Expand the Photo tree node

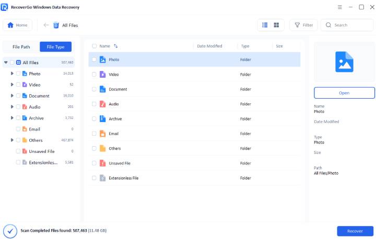click(12, 74)
